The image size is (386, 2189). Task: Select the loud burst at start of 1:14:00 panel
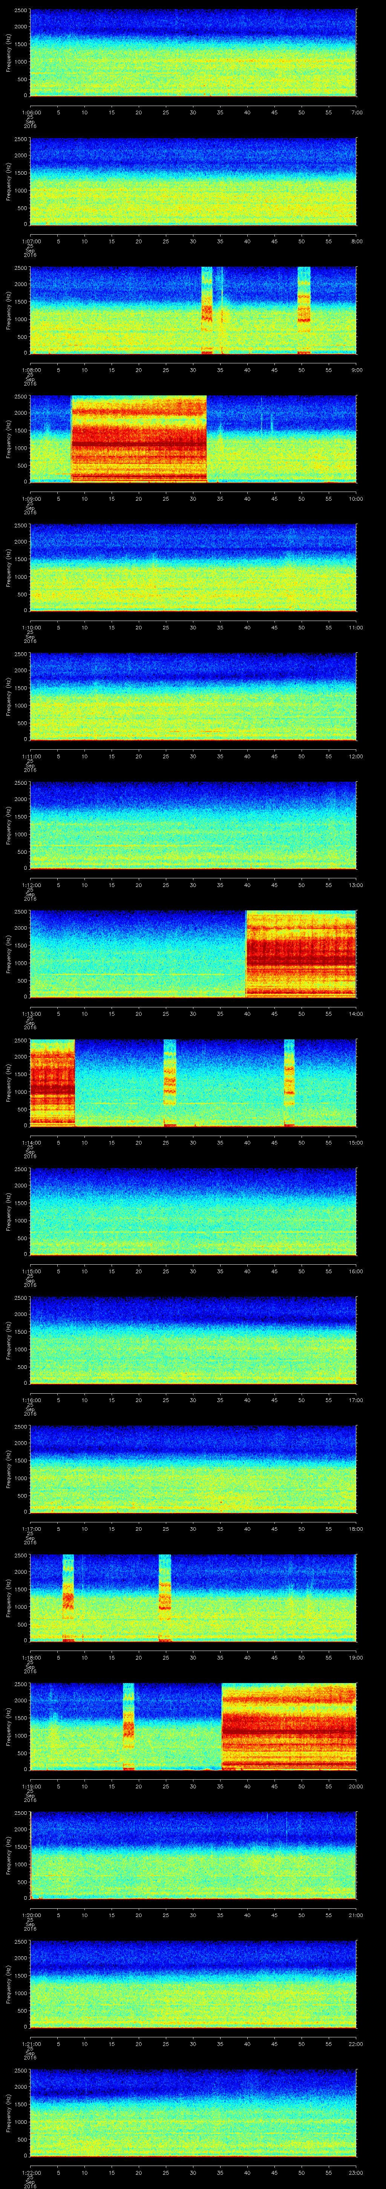[52, 1082]
